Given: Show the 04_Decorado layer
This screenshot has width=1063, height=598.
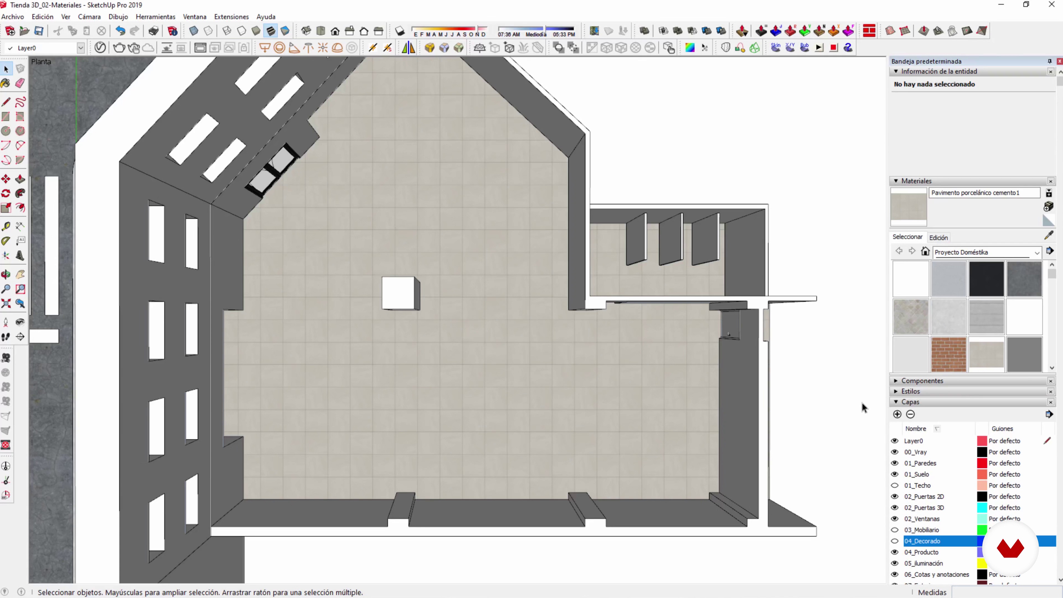Looking at the screenshot, I should tap(895, 541).
